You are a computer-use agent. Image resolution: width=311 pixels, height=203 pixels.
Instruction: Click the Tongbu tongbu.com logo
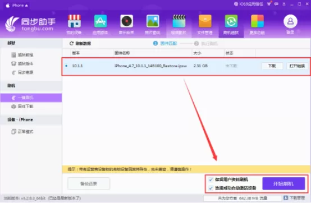point(30,24)
